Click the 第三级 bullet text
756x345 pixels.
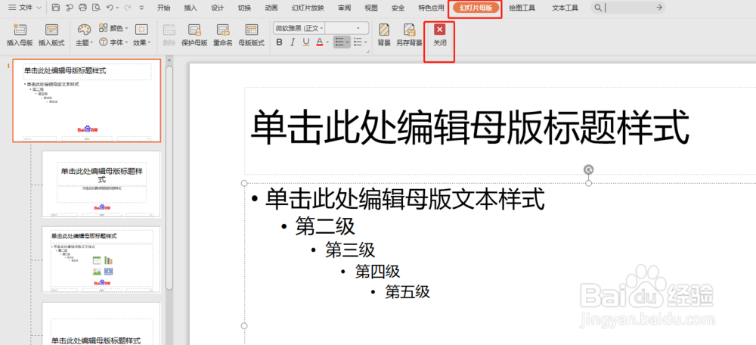[350, 250]
